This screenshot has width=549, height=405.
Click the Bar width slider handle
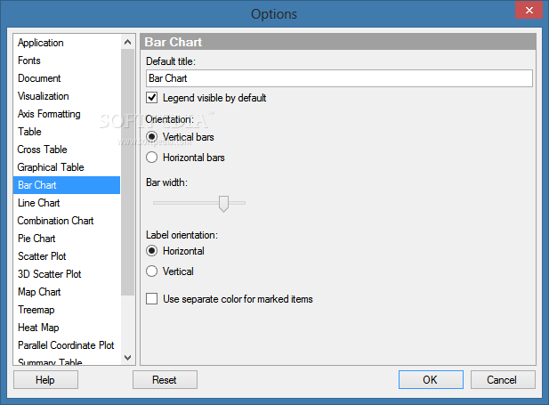click(223, 204)
